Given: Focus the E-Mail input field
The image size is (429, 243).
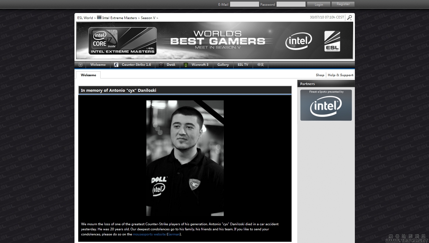Looking at the screenshot, I should coord(244,4).
